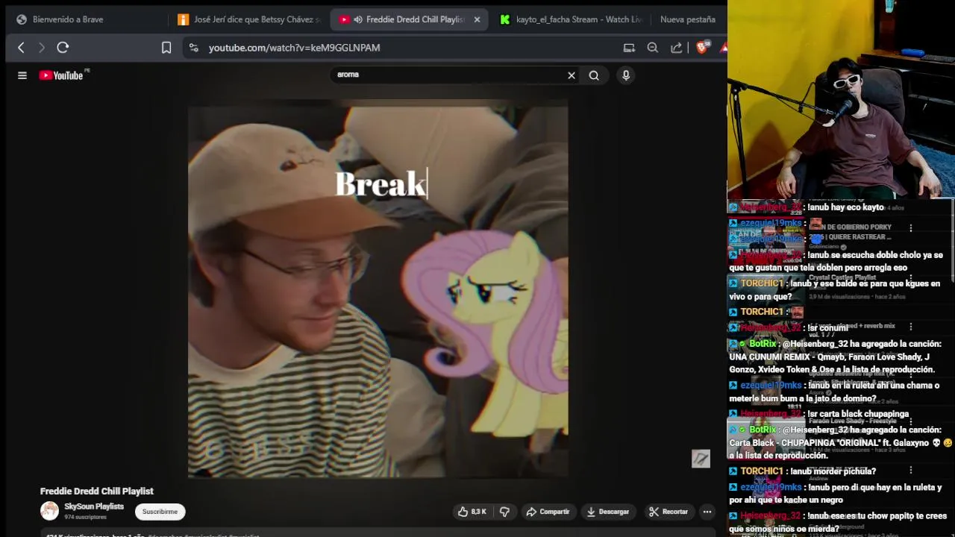Focus the address bar URL field
This screenshot has height=537, width=955.
click(410, 48)
